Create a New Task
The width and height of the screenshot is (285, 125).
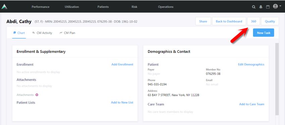point(264,33)
